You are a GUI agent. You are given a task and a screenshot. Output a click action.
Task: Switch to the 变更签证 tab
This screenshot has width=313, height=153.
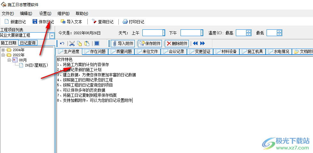point(200,52)
